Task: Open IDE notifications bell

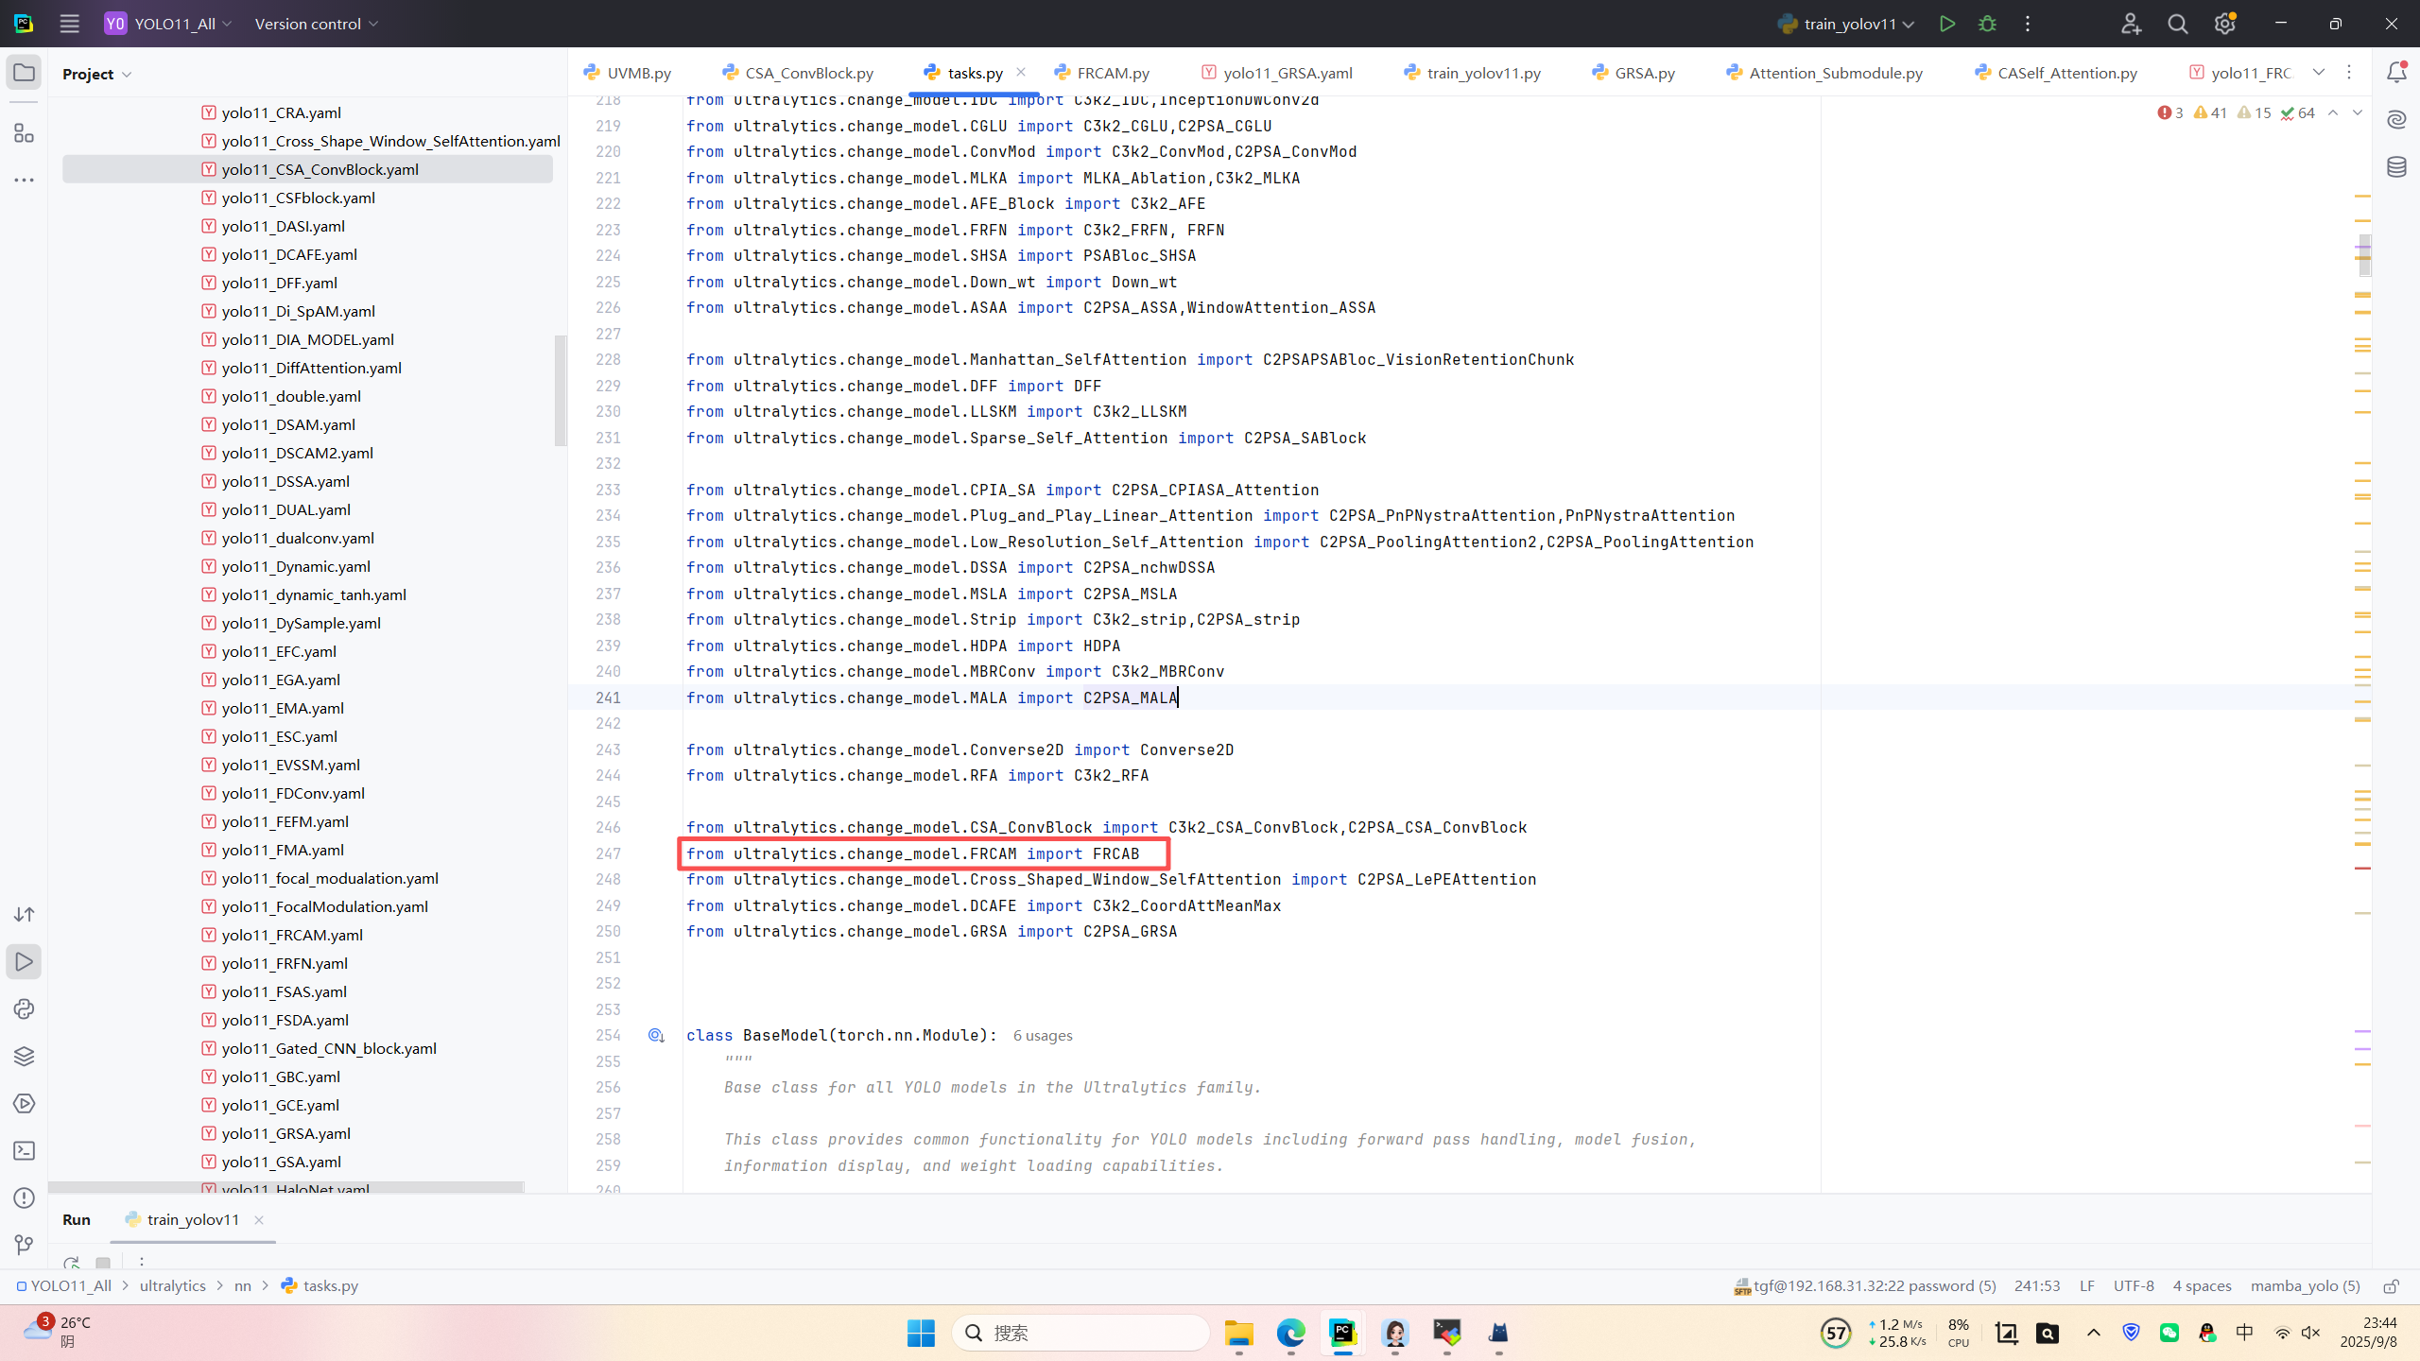Action: click(x=2396, y=73)
